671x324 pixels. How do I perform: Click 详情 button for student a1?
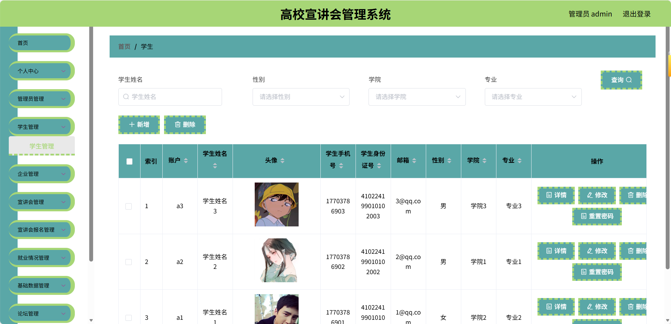point(556,307)
